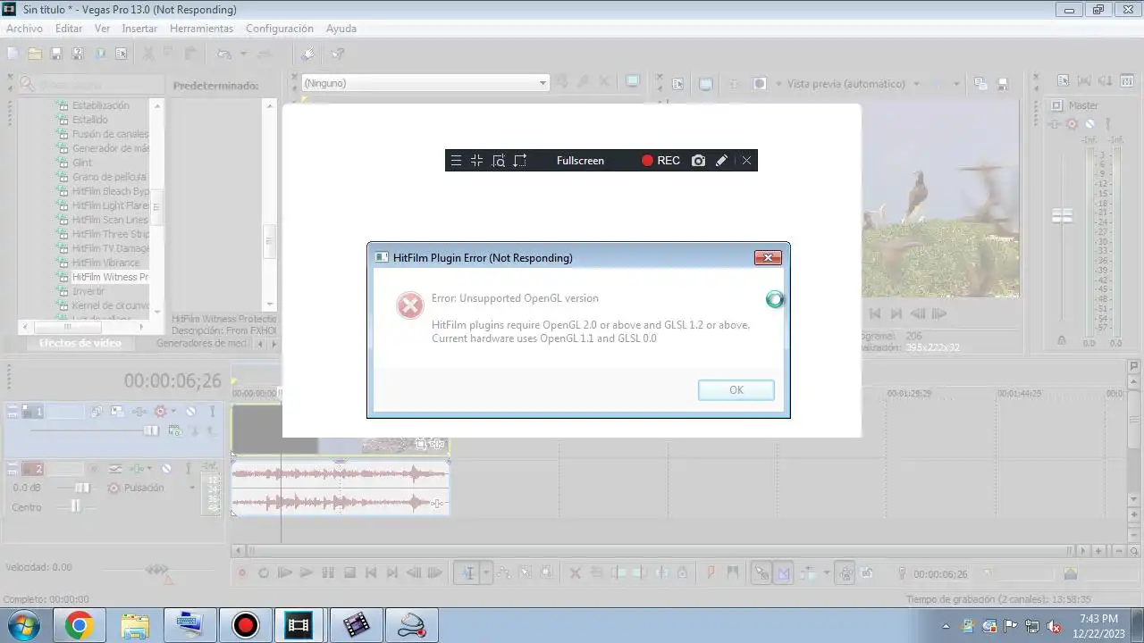Select the recorder region-shrink target icon

click(476, 161)
